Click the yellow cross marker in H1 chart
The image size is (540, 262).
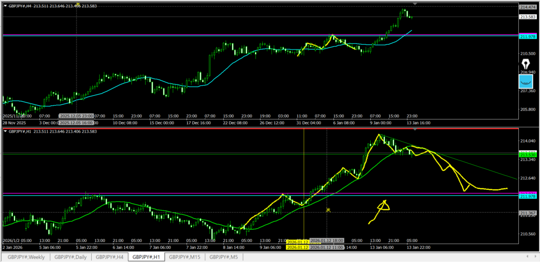tap(327, 210)
